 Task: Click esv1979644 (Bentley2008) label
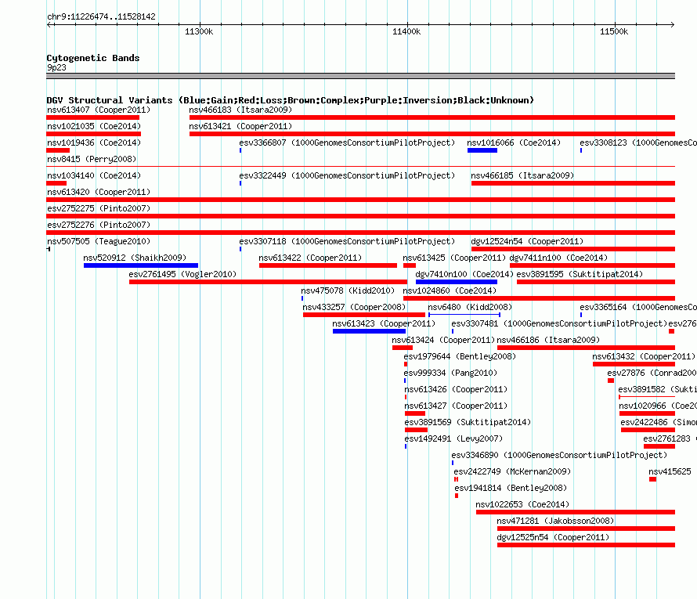pos(460,356)
